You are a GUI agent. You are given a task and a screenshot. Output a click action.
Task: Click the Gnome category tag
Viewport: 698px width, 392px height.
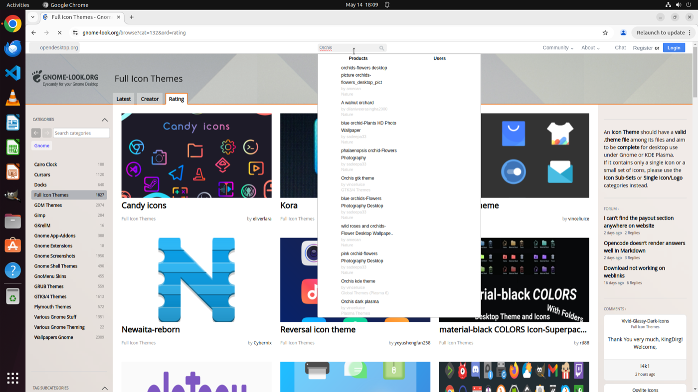pos(42,146)
